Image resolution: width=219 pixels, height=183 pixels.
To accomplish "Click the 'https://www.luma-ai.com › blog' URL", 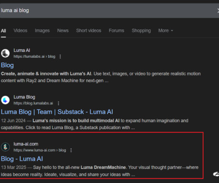I will click(40, 150).
